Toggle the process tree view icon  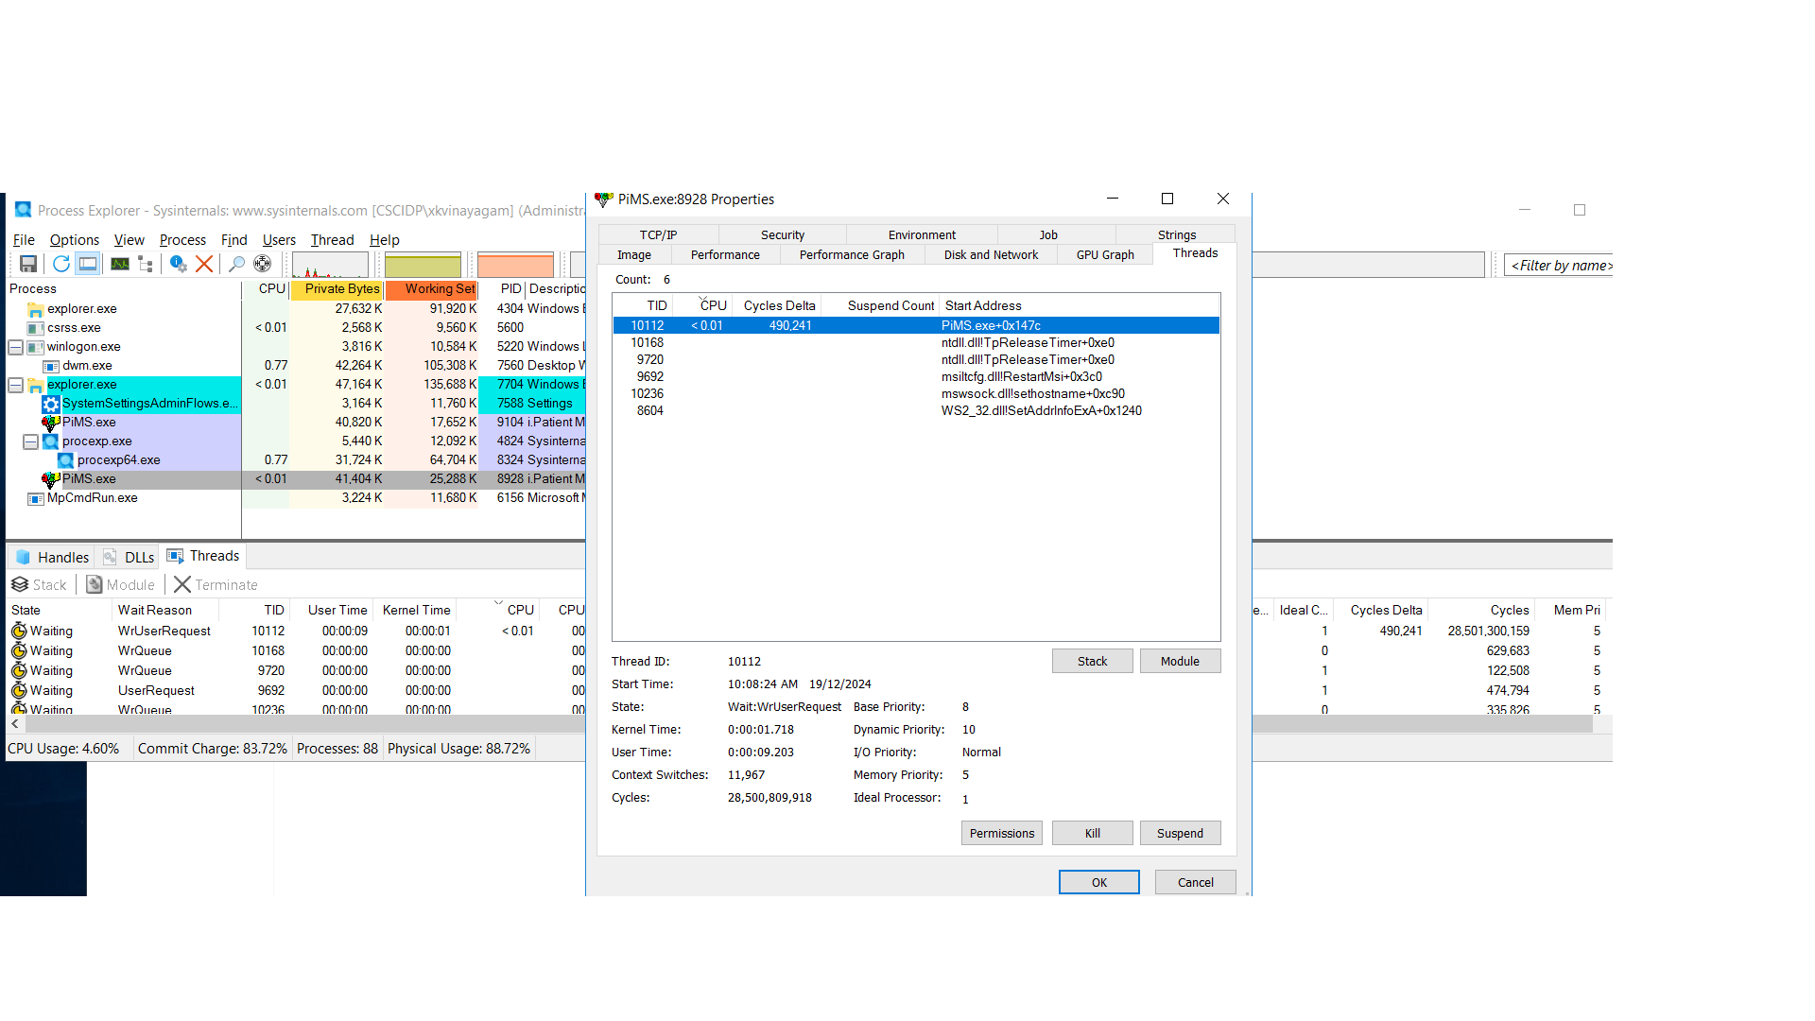point(146,264)
